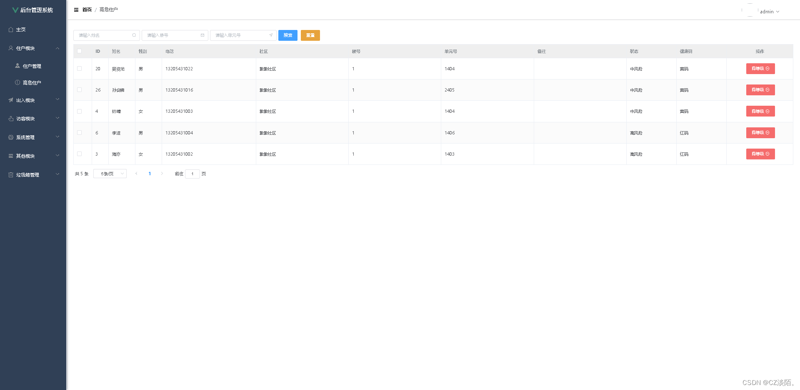
Task: Check the row checkbox for 初晴
Action: coord(79,111)
